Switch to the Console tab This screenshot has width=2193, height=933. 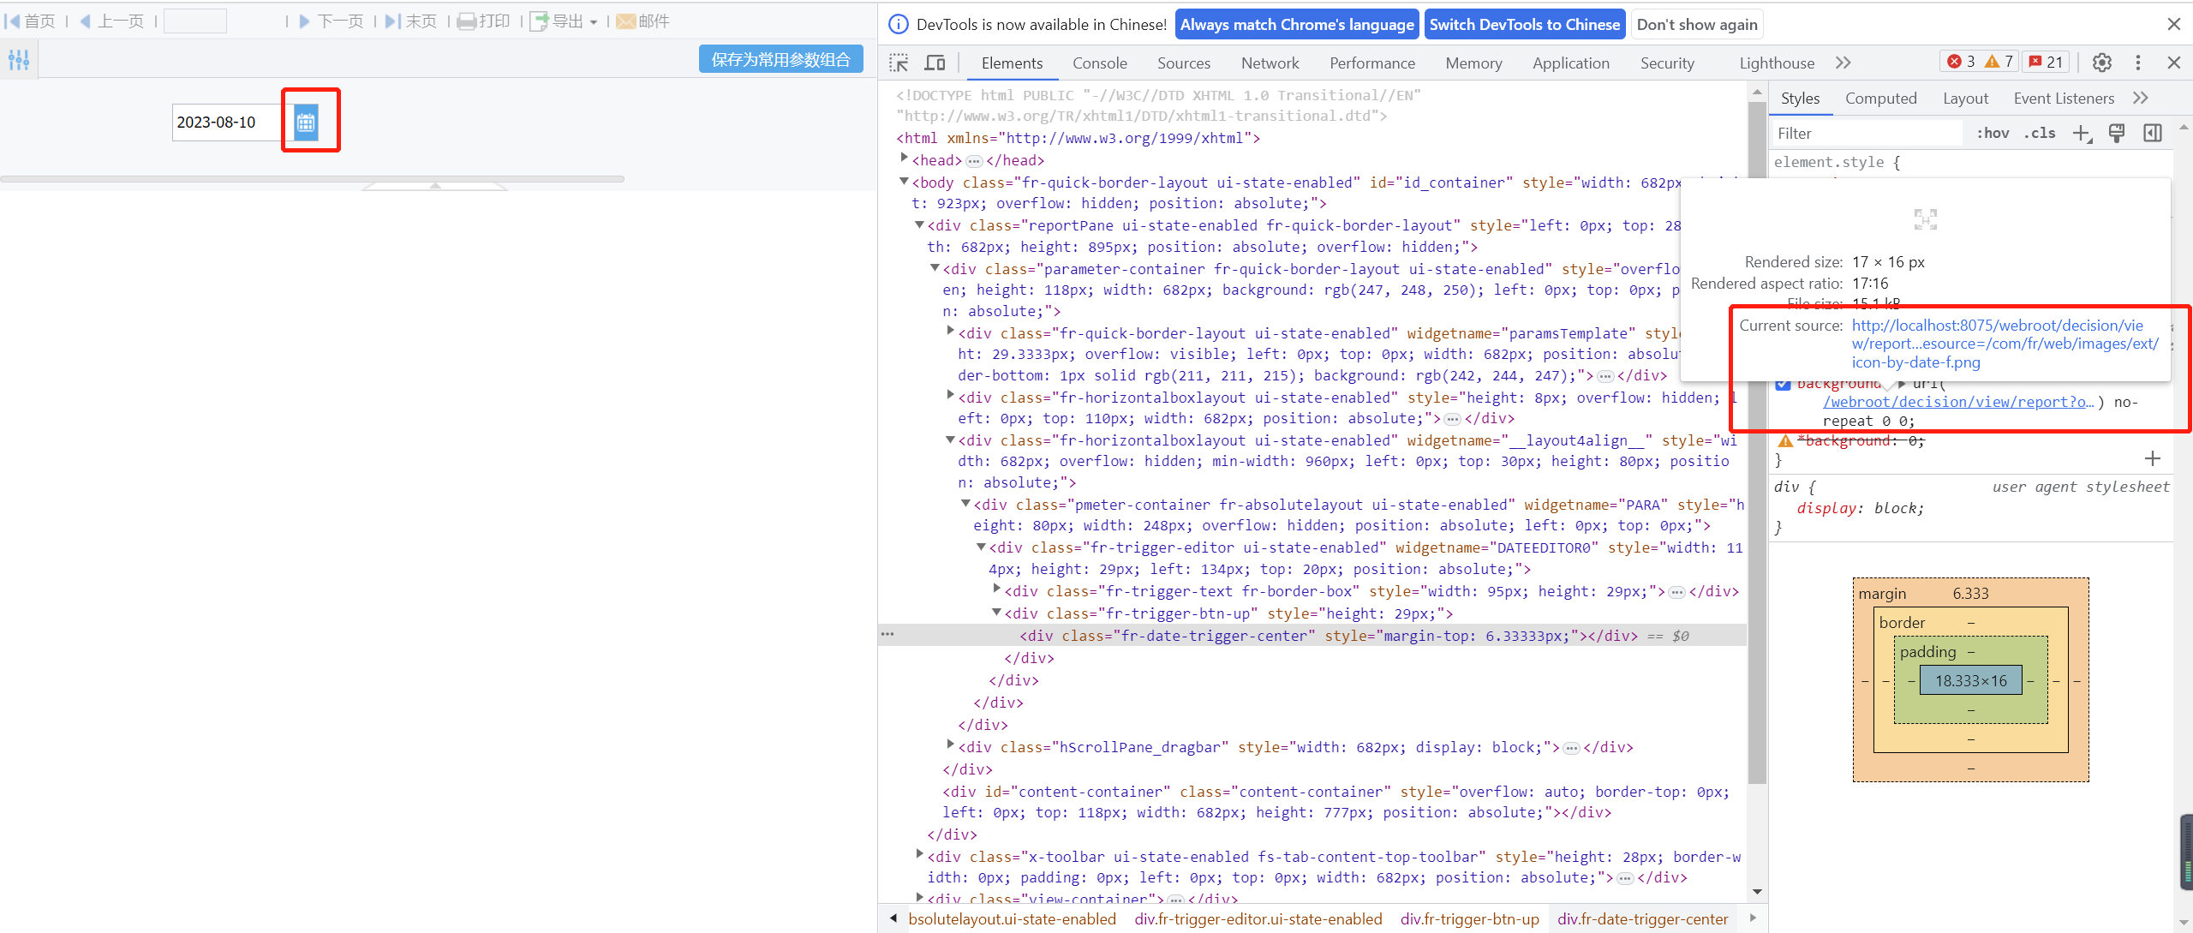click(1100, 63)
